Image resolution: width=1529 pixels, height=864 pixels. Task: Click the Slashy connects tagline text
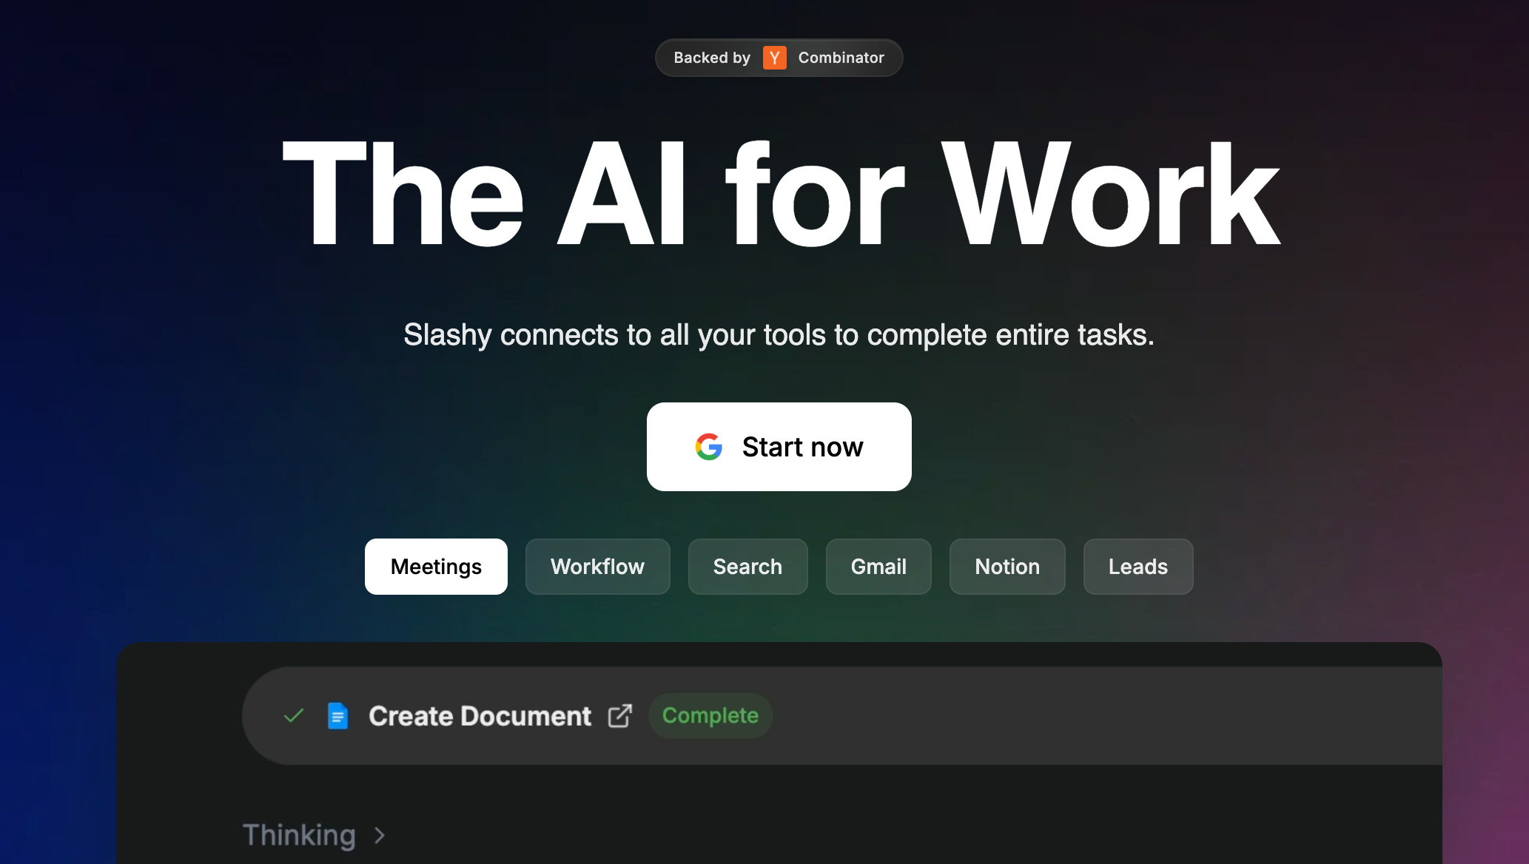[x=779, y=335]
